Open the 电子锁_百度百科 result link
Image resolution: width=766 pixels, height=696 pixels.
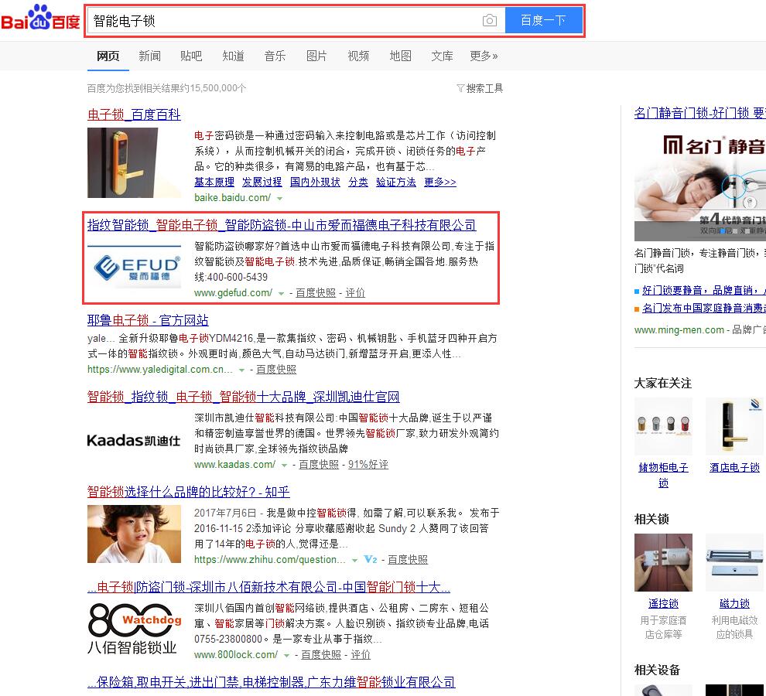tap(134, 114)
